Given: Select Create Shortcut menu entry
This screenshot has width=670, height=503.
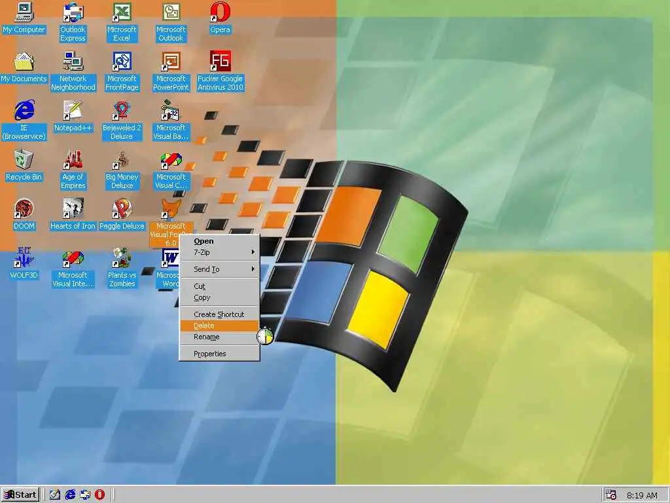Looking at the screenshot, I should [219, 314].
